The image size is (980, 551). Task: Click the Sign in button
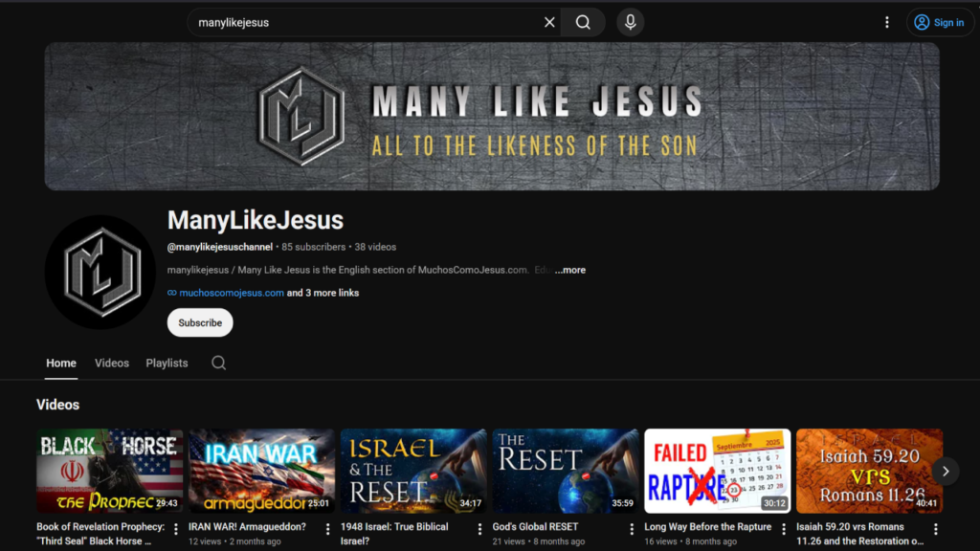940,23
